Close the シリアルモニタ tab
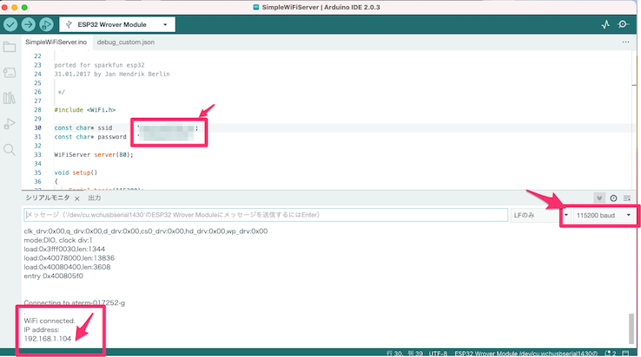 76,198
